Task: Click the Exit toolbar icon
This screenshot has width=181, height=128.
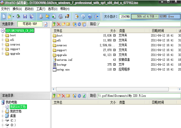Action: click(96, 17)
